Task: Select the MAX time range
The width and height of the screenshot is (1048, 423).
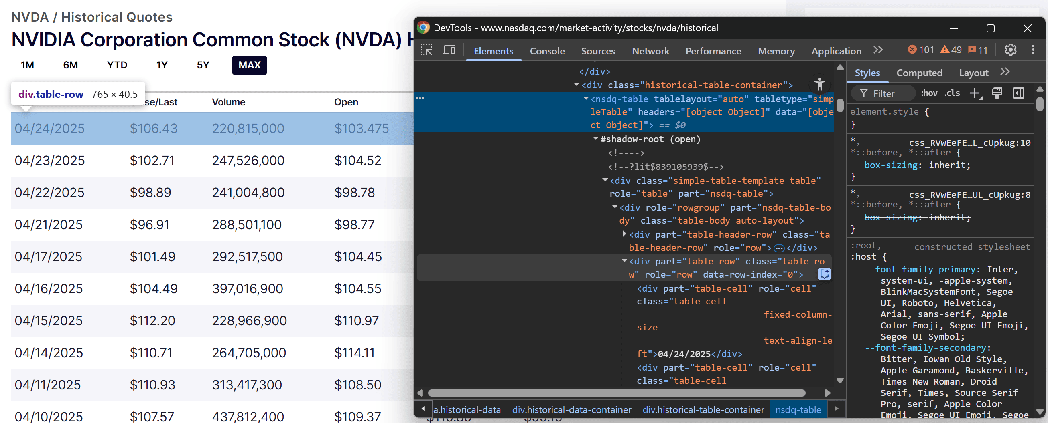Action: click(x=250, y=65)
